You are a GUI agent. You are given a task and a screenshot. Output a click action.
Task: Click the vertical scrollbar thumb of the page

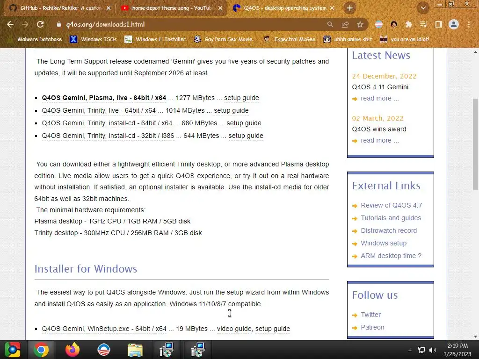click(x=475, y=144)
